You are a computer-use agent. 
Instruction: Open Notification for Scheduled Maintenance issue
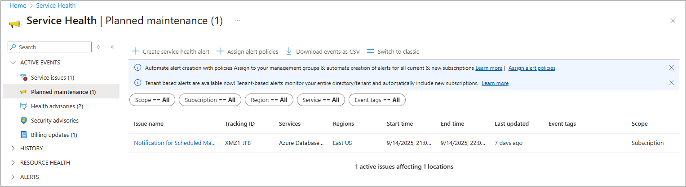pyautogui.click(x=174, y=143)
